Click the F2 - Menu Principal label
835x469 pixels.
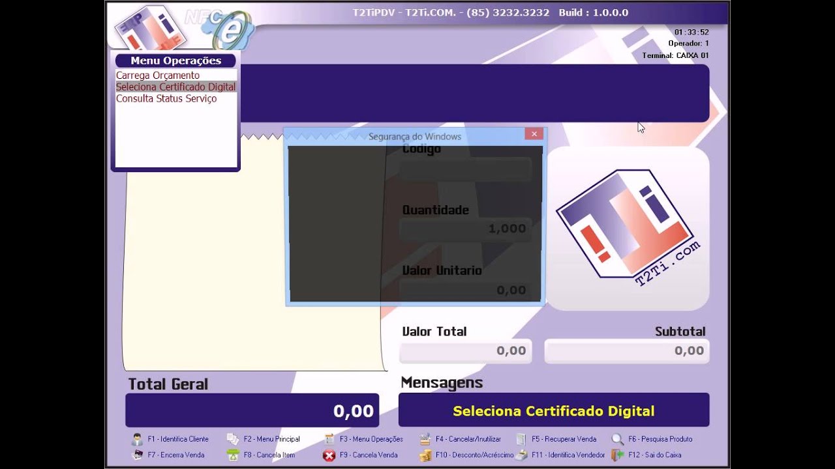pos(272,439)
